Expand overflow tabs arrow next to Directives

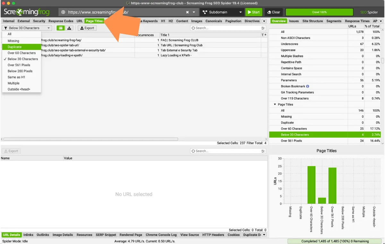point(264,21)
